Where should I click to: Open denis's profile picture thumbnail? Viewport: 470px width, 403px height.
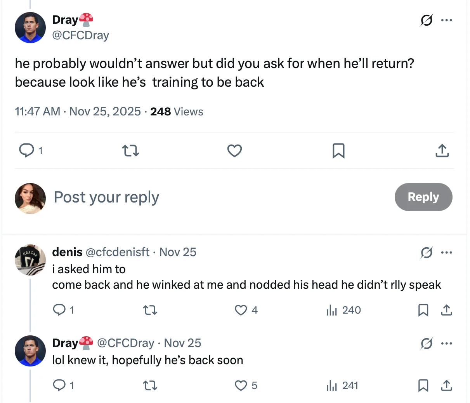(x=30, y=260)
